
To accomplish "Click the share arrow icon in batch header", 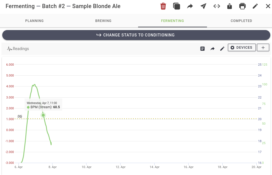I will pos(190,6).
